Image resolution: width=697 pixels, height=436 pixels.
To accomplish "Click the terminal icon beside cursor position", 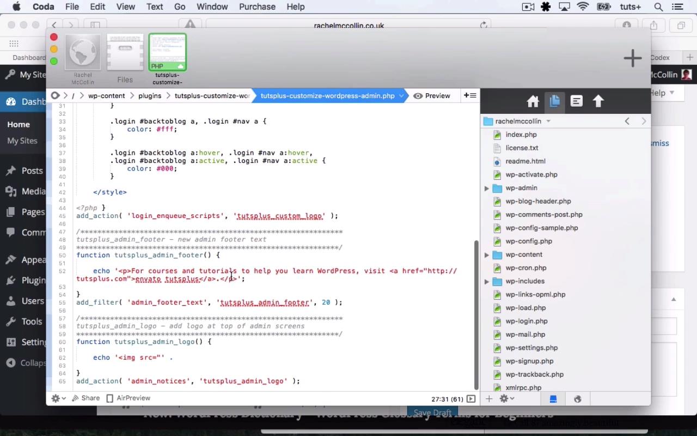I will [471, 399].
